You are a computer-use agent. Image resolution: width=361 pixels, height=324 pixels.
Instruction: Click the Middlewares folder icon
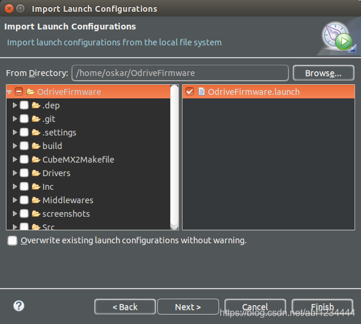pyautogui.click(x=36, y=200)
